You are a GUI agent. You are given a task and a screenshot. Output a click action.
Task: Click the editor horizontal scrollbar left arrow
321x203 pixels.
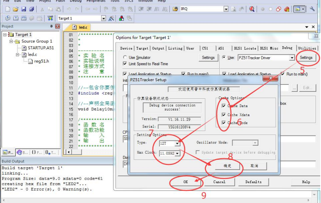point(69,152)
